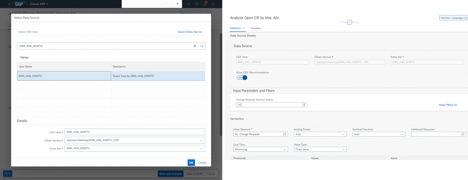The height and width of the screenshot is (180, 468).
Task: Close the browser find bar
Action: click(x=178, y=4)
